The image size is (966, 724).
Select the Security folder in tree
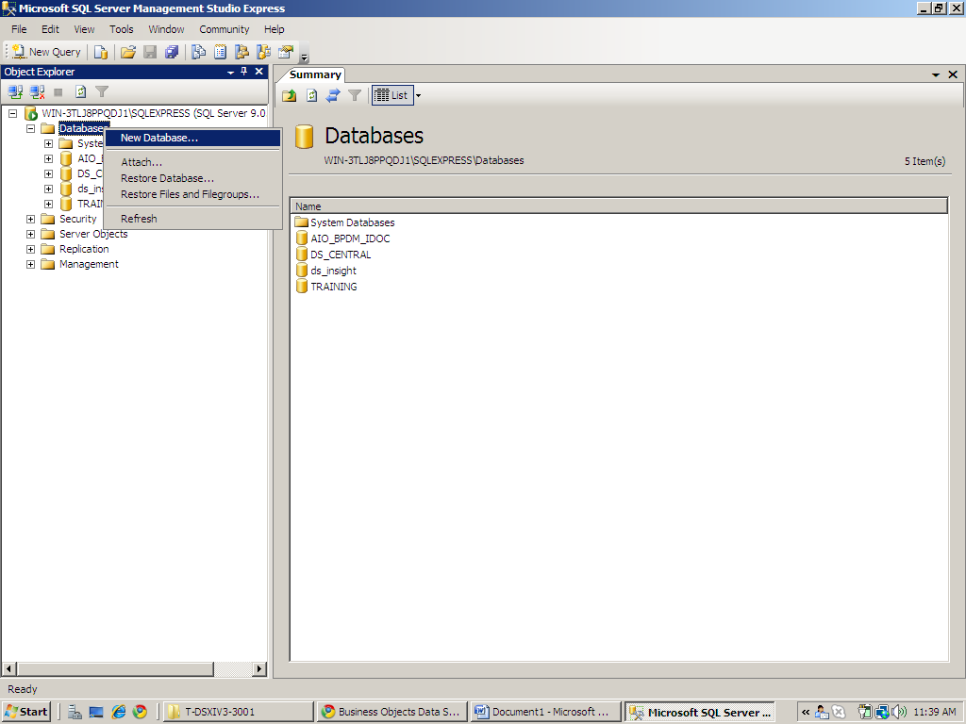(x=77, y=219)
